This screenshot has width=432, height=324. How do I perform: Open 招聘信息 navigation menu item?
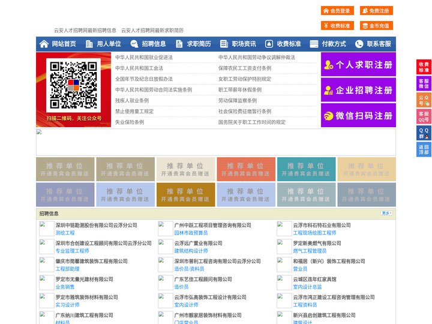pos(154,44)
